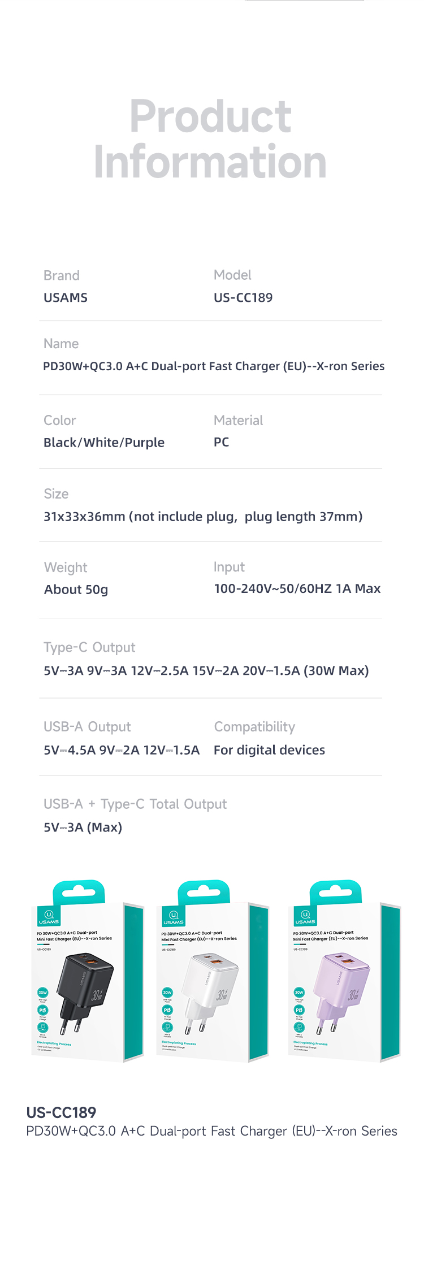Click the bottom product name caption
This screenshot has width=424, height=1265.
[x=212, y=1131]
